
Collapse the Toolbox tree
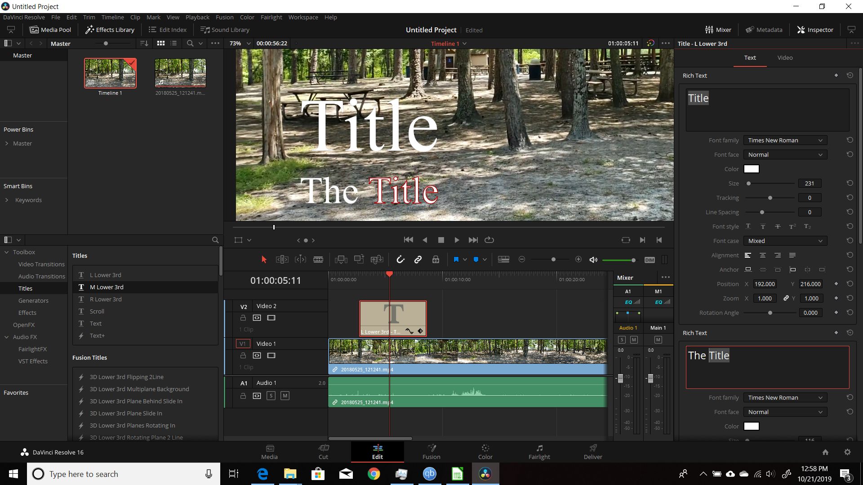(x=7, y=252)
